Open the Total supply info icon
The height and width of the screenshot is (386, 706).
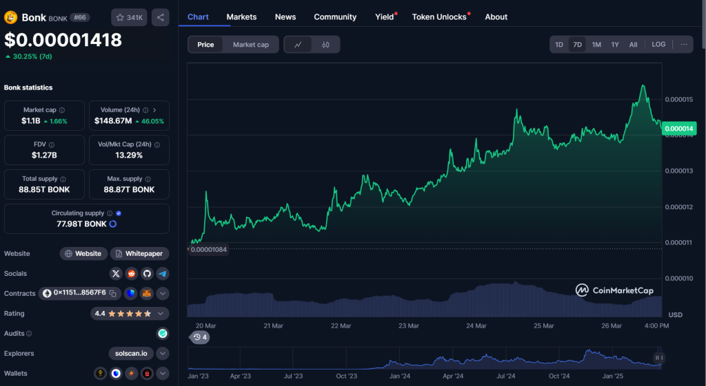[x=63, y=179]
